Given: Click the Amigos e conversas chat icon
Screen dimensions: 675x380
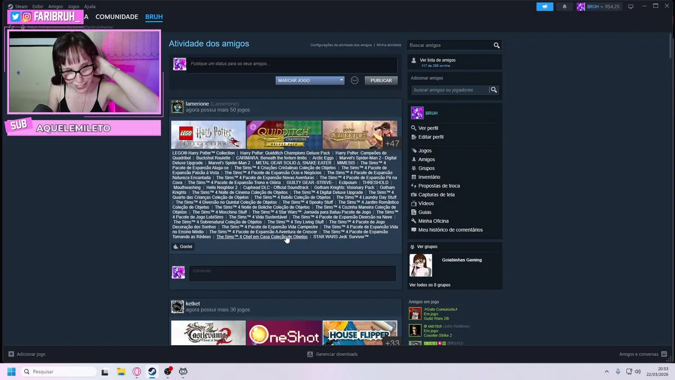Looking at the screenshot, I should click(x=664, y=354).
